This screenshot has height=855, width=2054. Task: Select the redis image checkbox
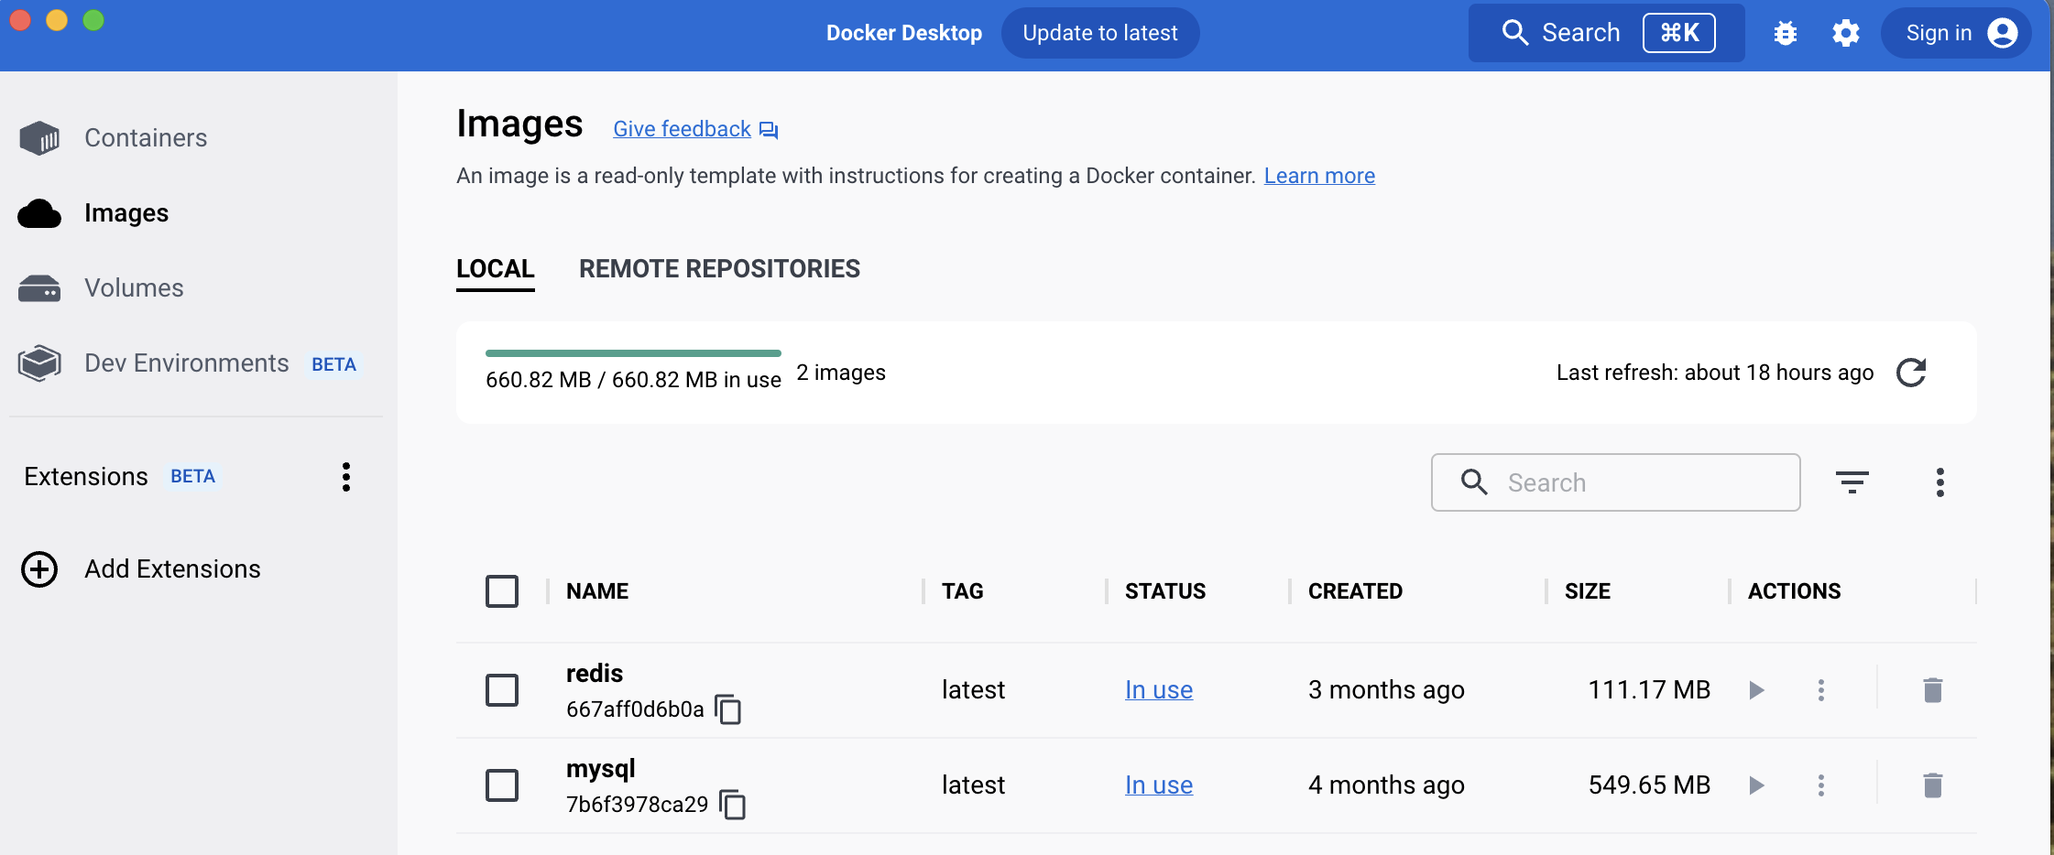click(502, 690)
